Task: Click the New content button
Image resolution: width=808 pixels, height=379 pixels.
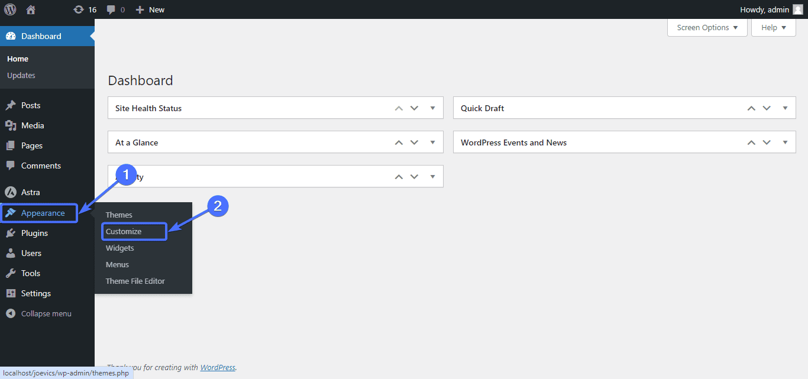Action: coord(150,9)
